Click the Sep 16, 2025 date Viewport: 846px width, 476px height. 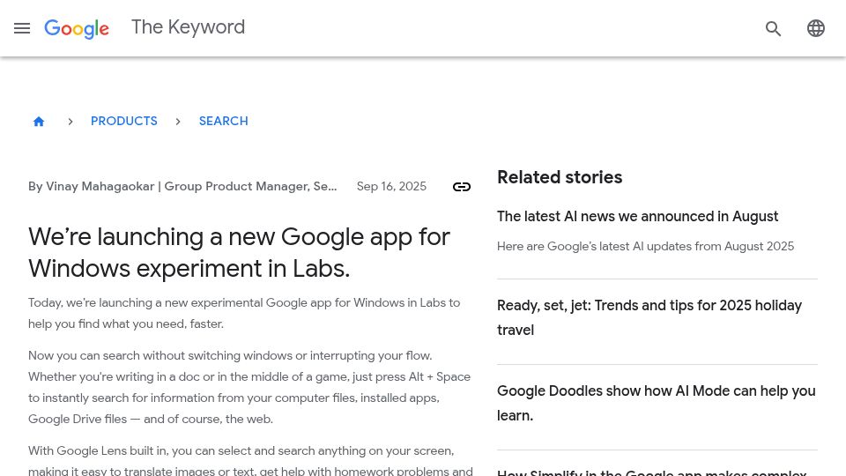[391, 186]
